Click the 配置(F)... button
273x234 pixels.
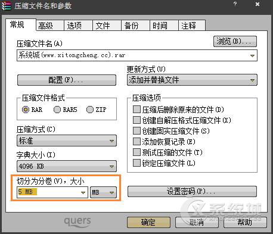(67, 80)
